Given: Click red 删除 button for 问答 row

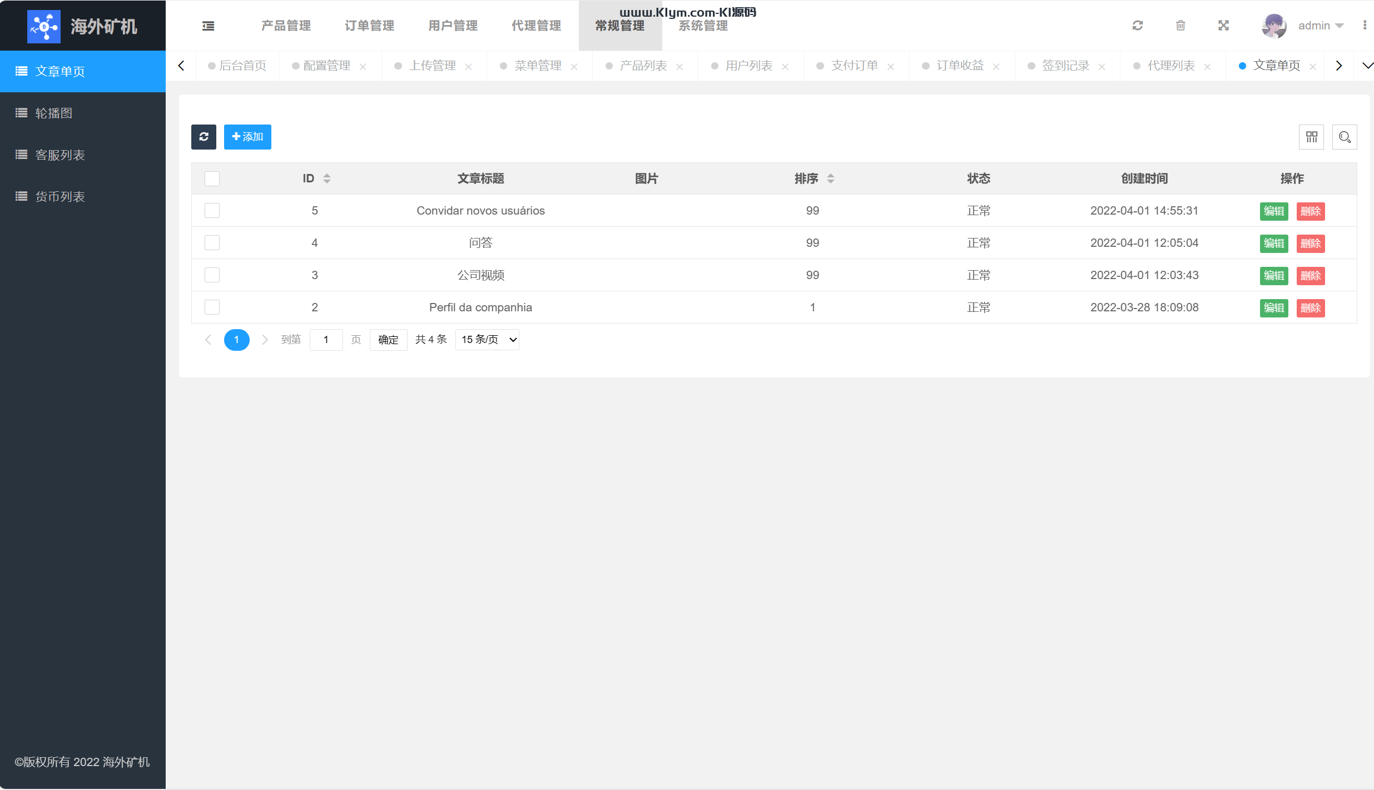Looking at the screenshot, I should [1311, 244].
